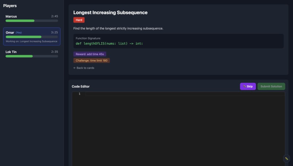
Task: Click Omar's 3:25 timer
Action: (55, 32)
